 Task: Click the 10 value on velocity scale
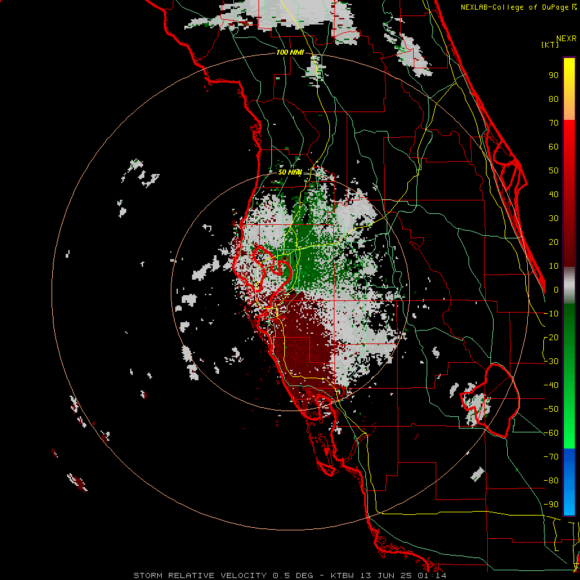[x=554, y=266]
